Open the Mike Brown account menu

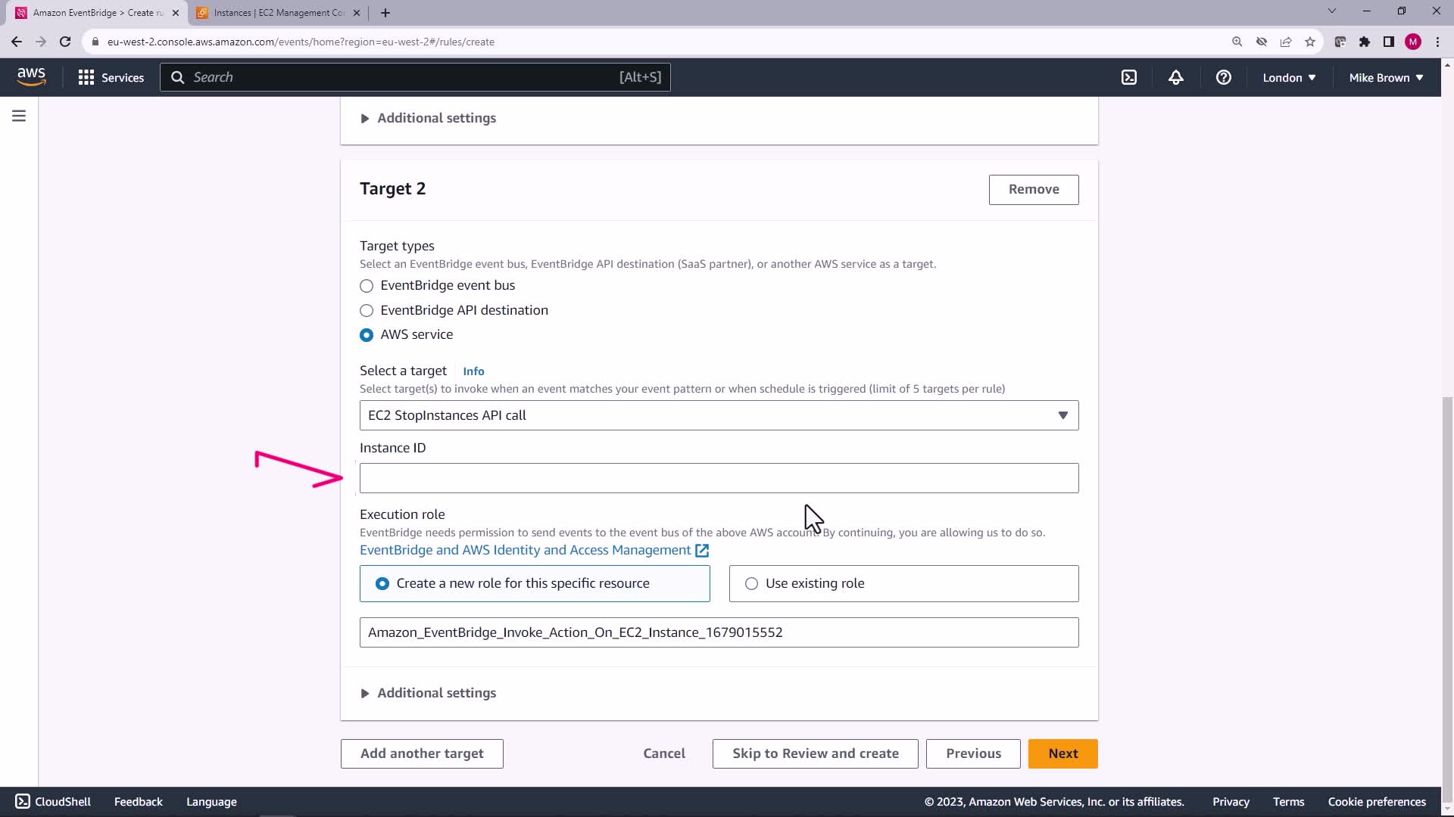point(1386,77)
